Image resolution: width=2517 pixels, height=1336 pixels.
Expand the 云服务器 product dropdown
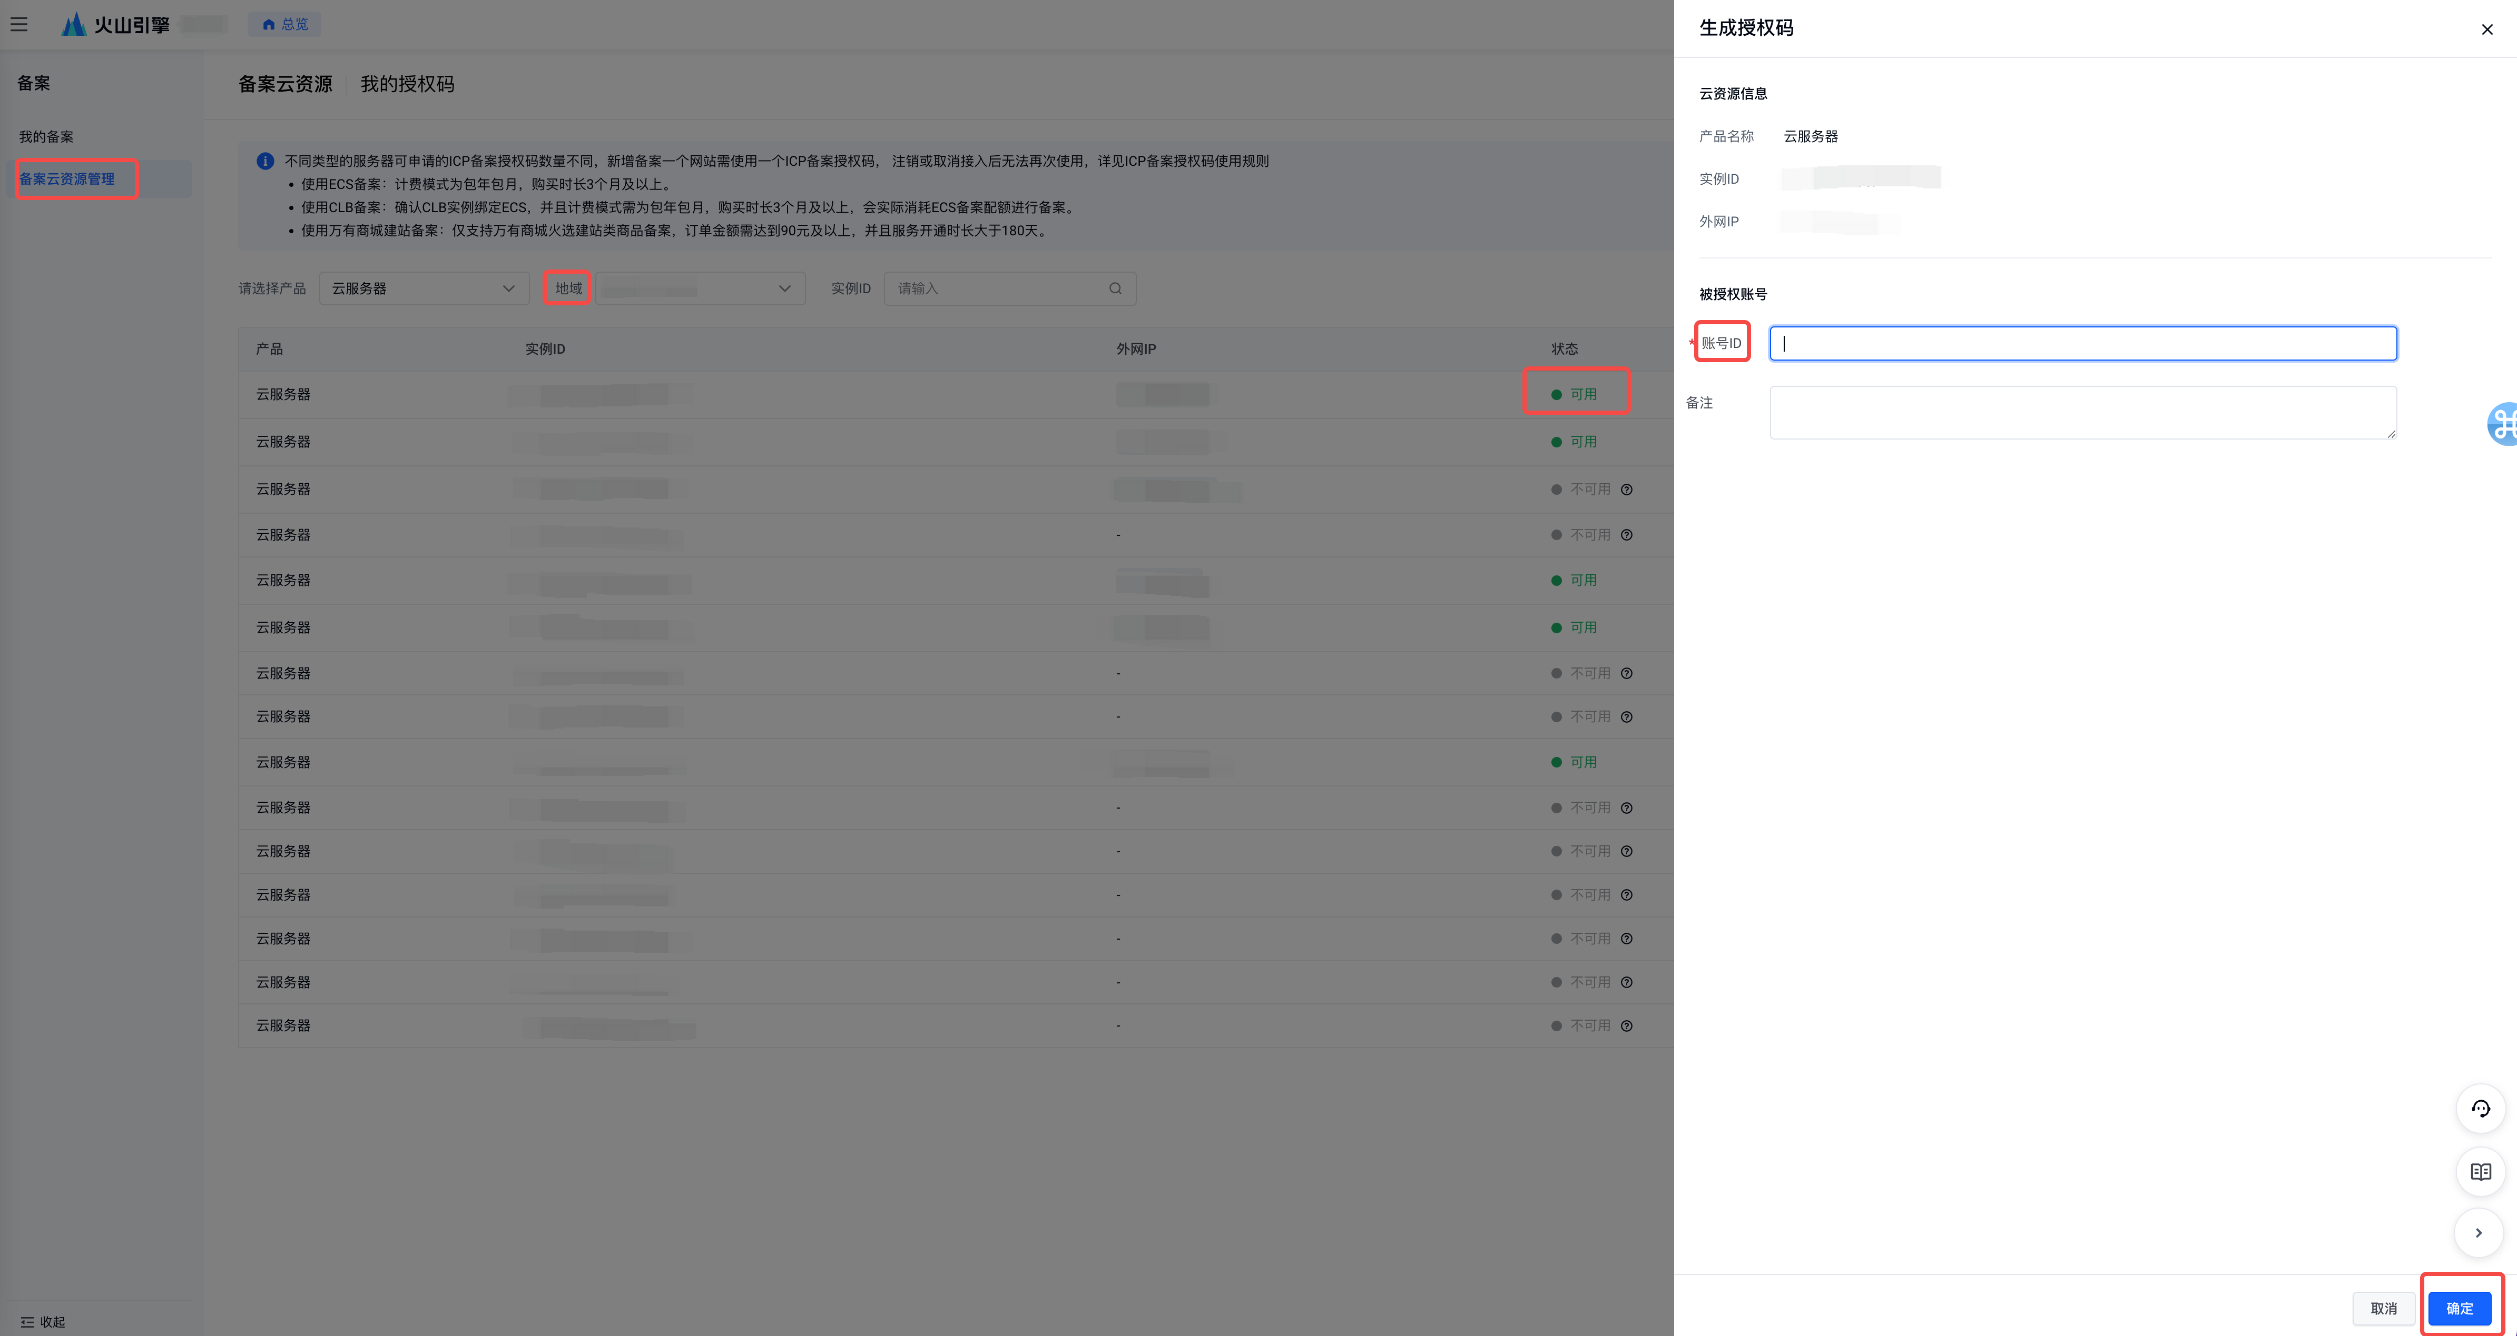click(423, 288)
